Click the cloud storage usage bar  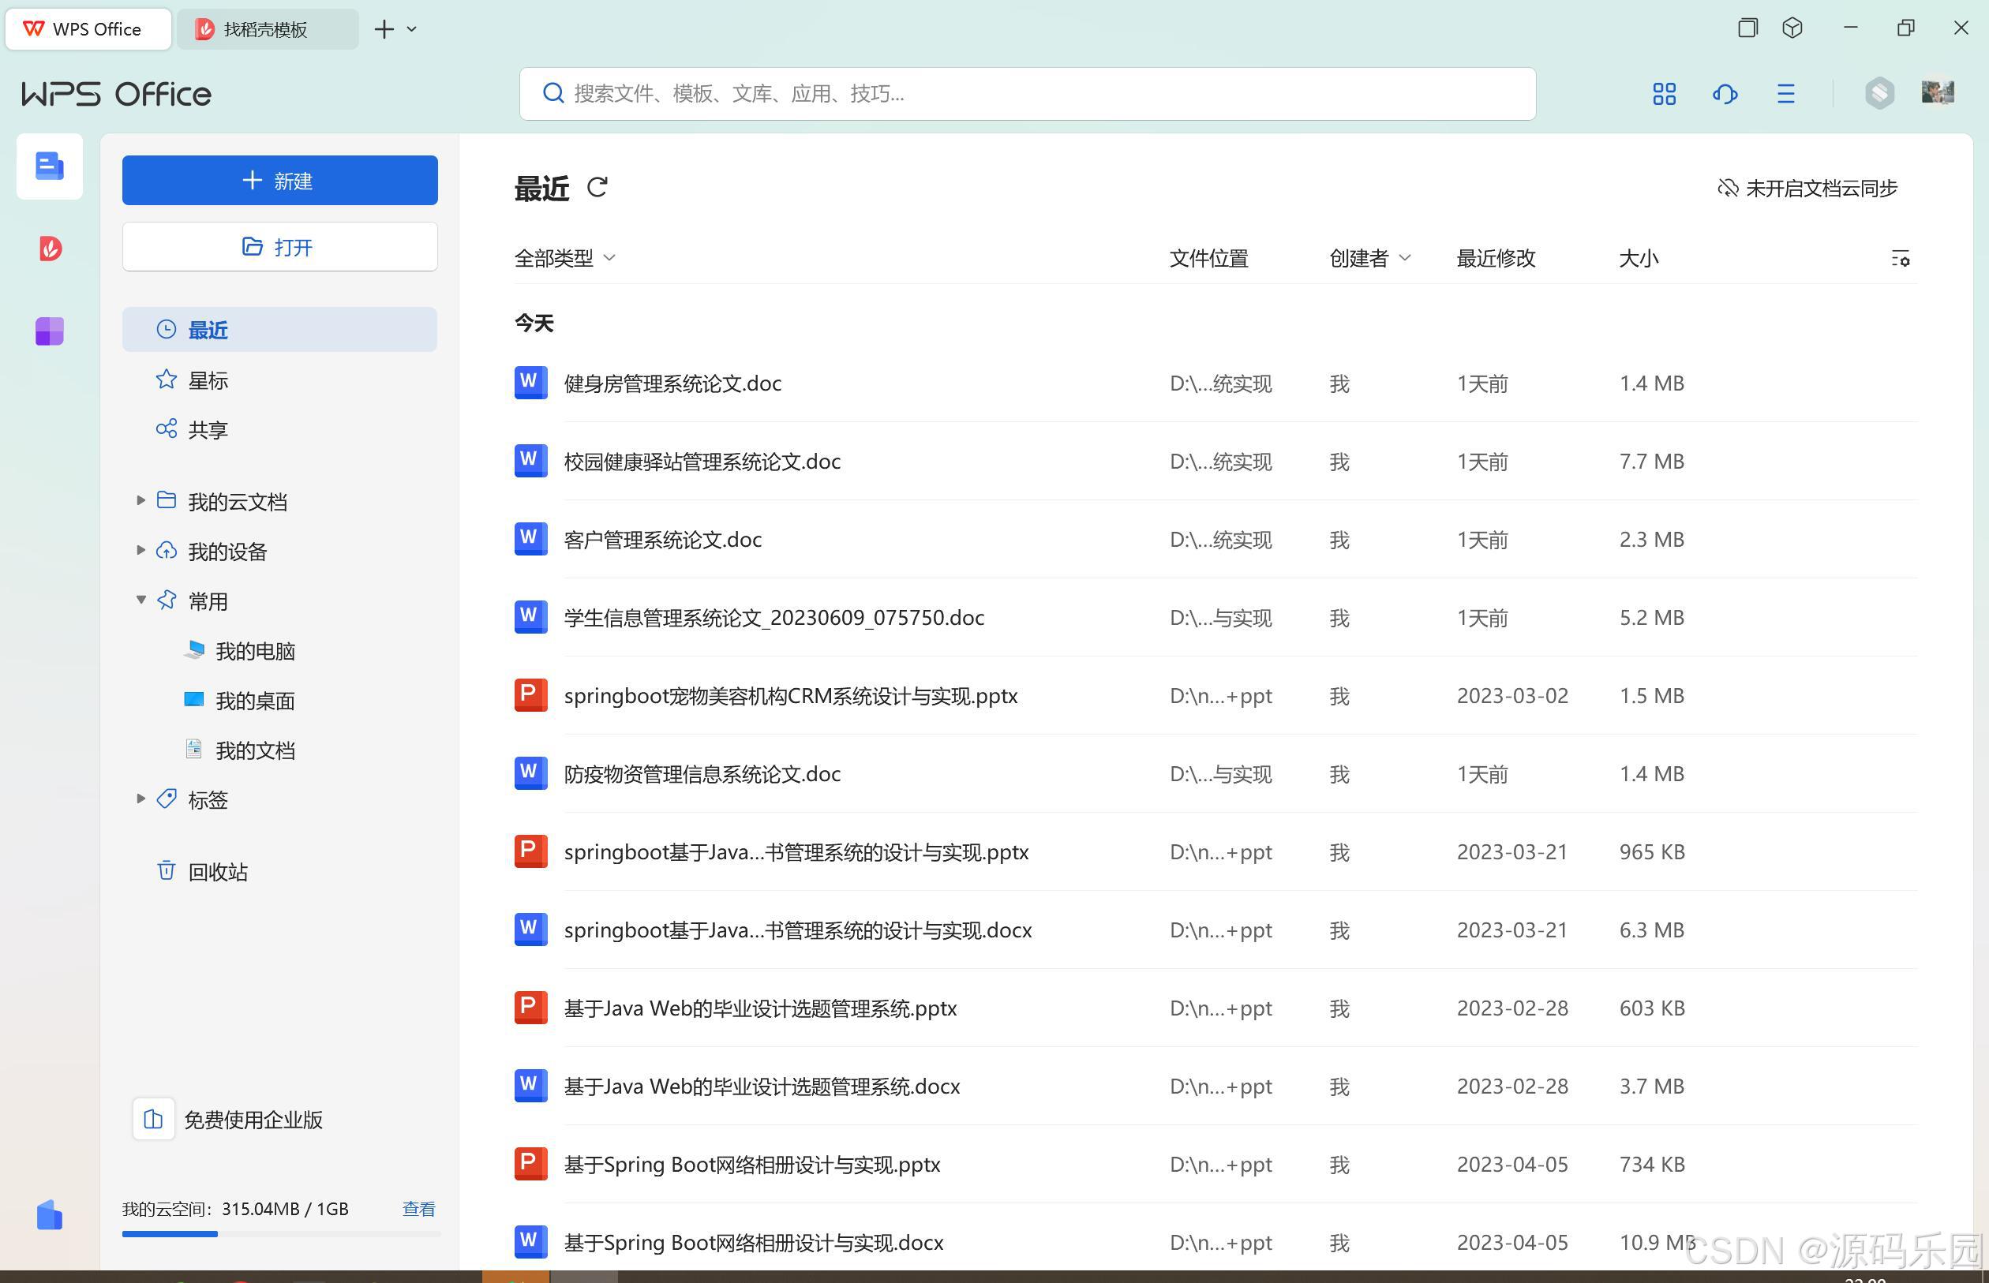tap(279, 1234)
